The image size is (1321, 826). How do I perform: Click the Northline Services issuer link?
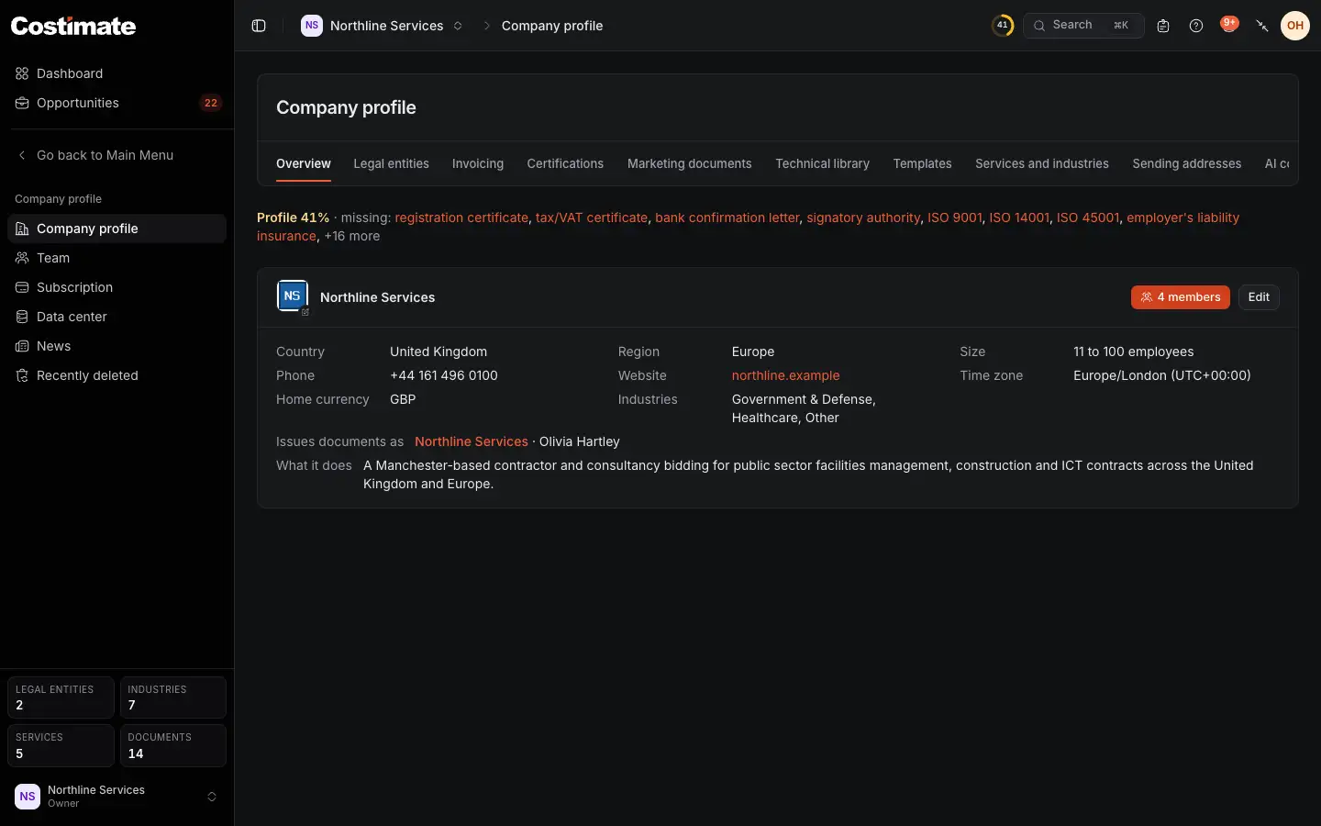click(472, 441)
